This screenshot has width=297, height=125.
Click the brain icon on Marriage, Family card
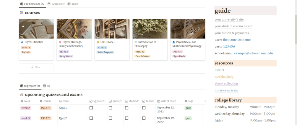pyautogui.click(x=60, y=42)
